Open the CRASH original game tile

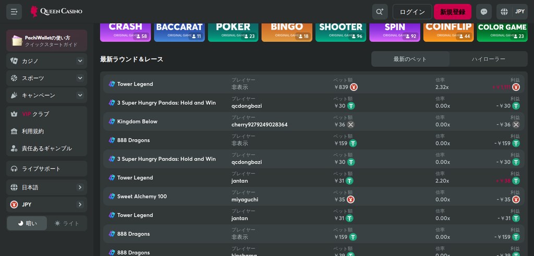[125, 32]
